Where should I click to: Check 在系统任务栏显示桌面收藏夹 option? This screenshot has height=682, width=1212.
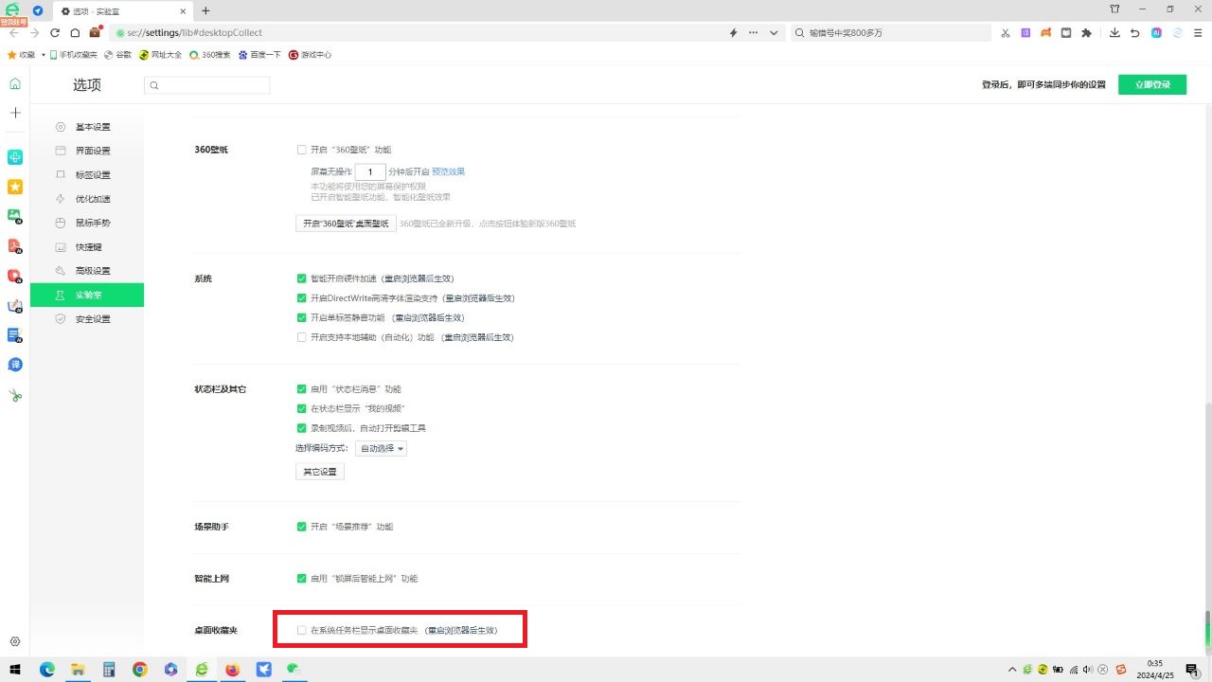coord(301,629)
